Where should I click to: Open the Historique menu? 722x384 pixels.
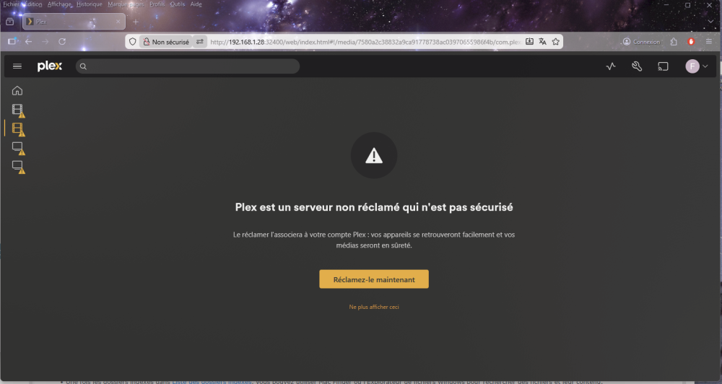90,4
